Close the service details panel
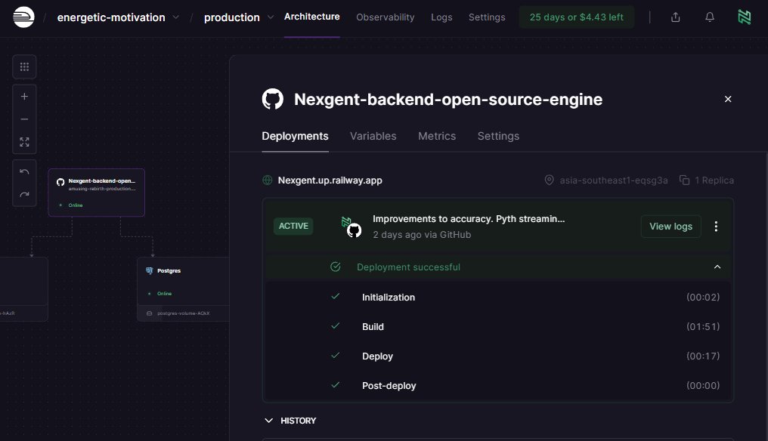 (728, 99)
